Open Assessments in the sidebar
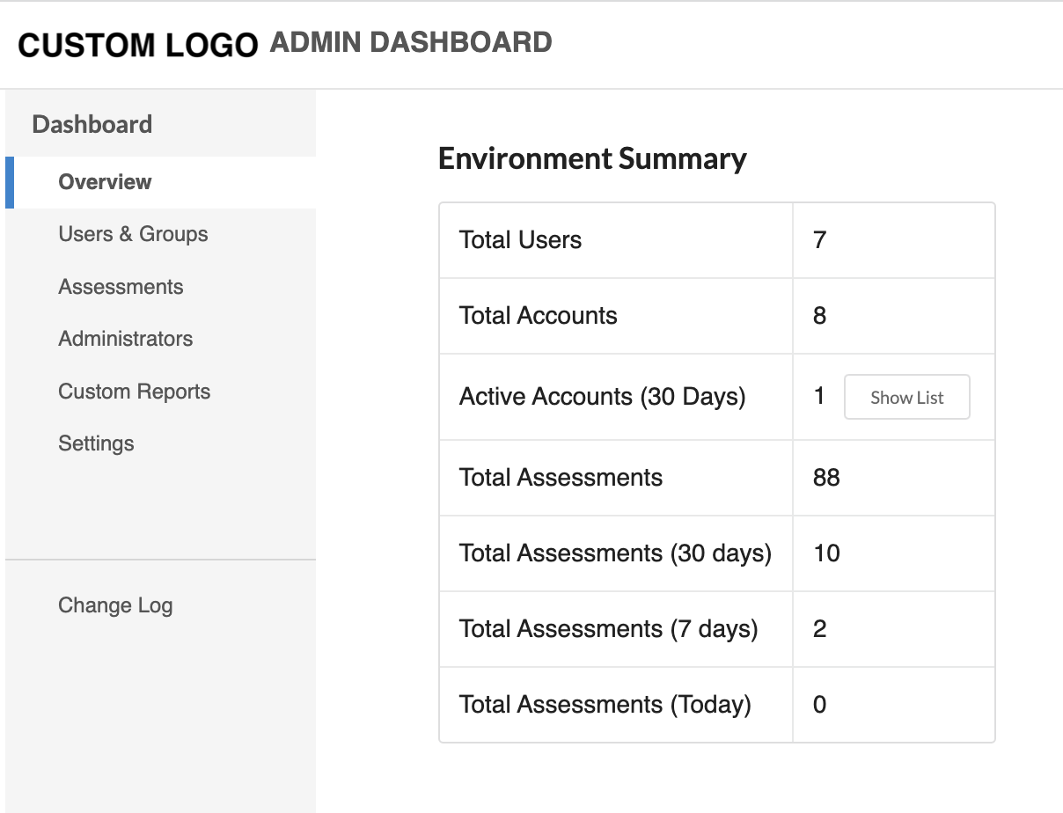This screenshot has width=1063, height=813. coord(121,287)
